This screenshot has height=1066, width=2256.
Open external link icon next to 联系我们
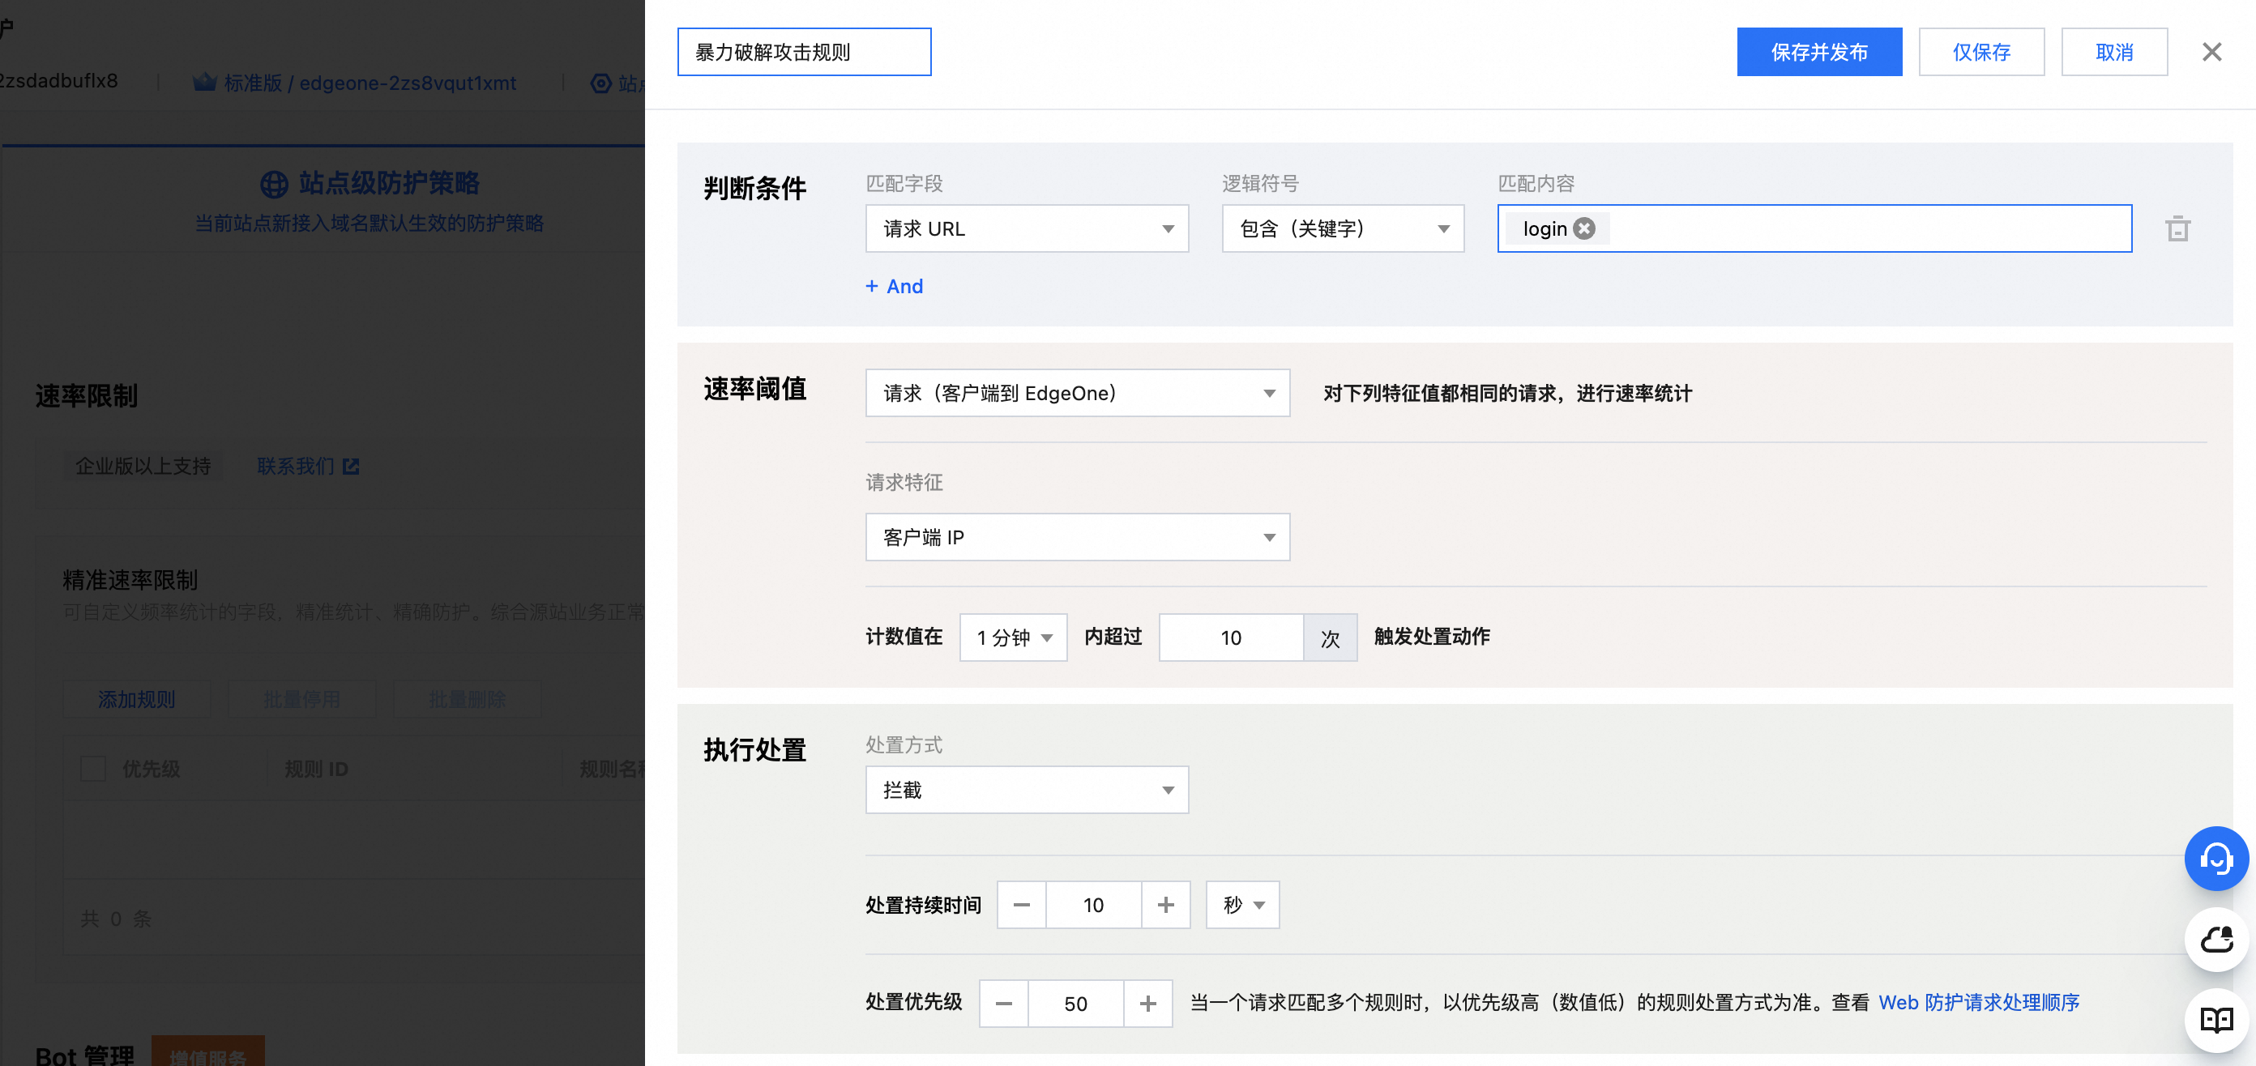351,466
